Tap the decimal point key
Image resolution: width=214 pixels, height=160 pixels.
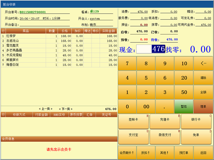coord(165,106)
